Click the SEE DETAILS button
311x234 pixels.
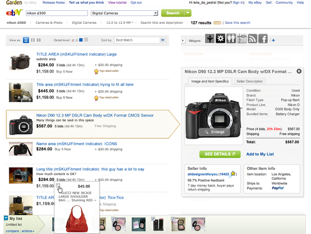(220, 154)
